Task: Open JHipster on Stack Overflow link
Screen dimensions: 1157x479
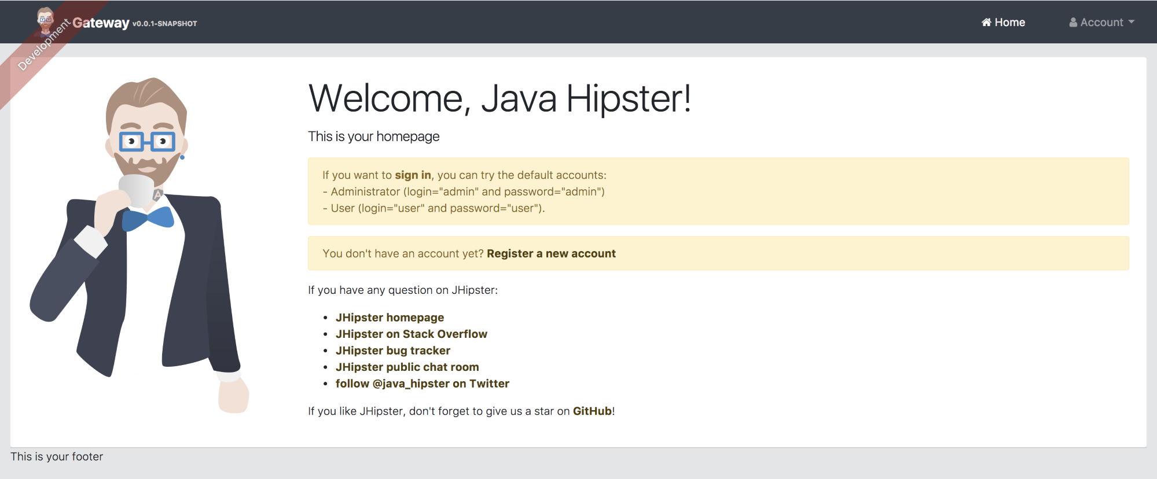Action: (x=411, y=334)
